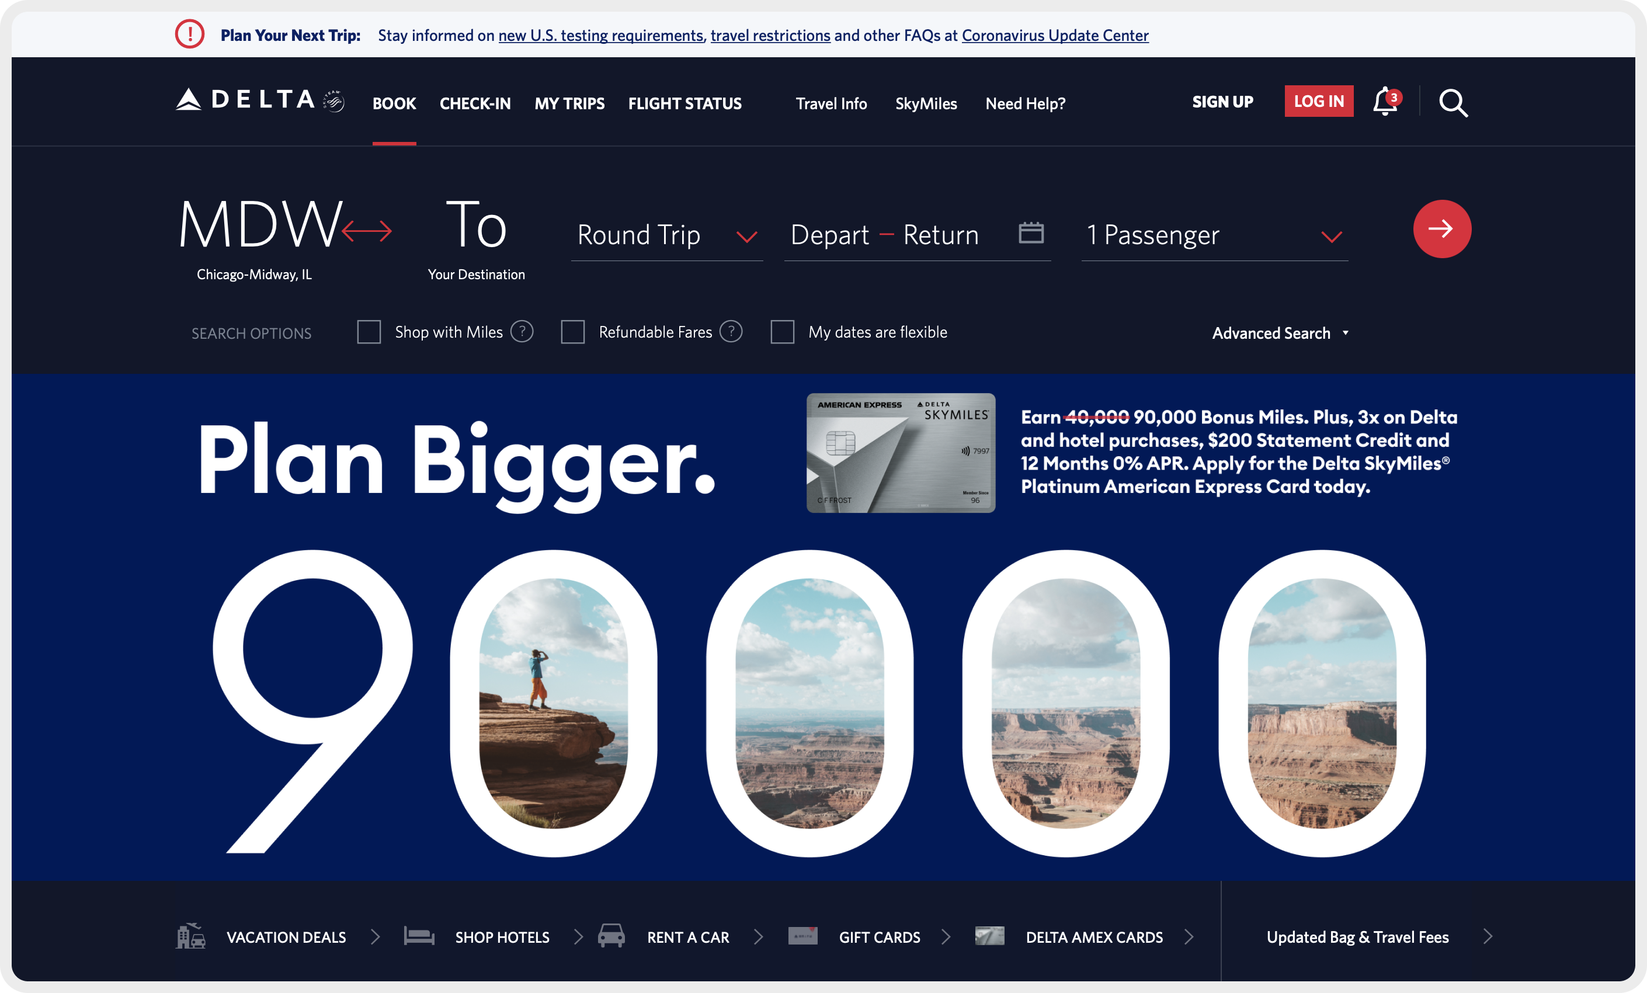The width and height of the screenshot is (1647, 993).
Task: Click the Shop Hotels bed icon
Action: 419,936
